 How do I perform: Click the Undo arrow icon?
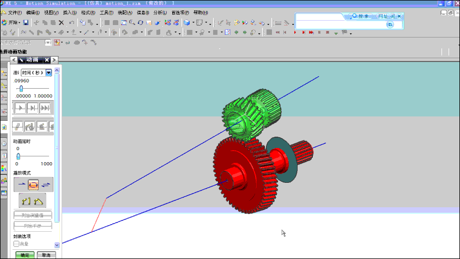71,22
